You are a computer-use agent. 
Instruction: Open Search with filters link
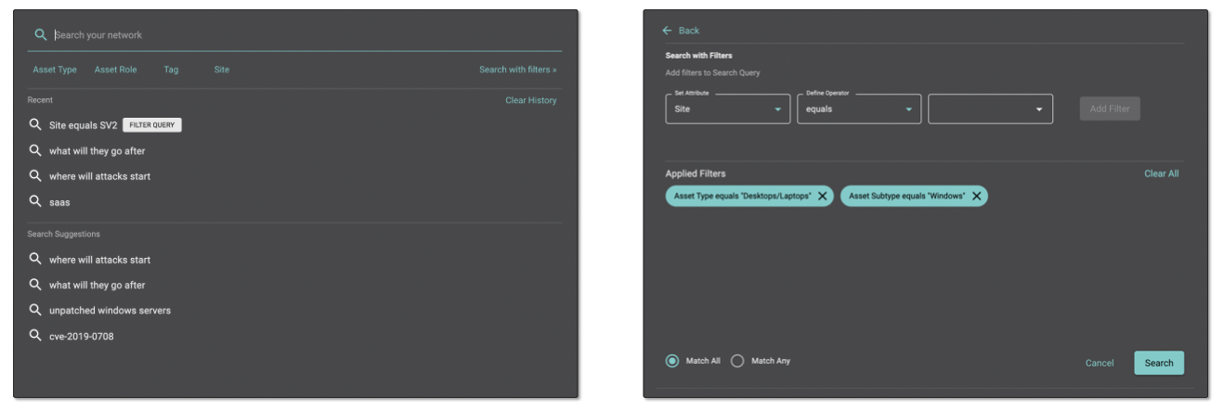pyautogui.click(x=517, y=70)
